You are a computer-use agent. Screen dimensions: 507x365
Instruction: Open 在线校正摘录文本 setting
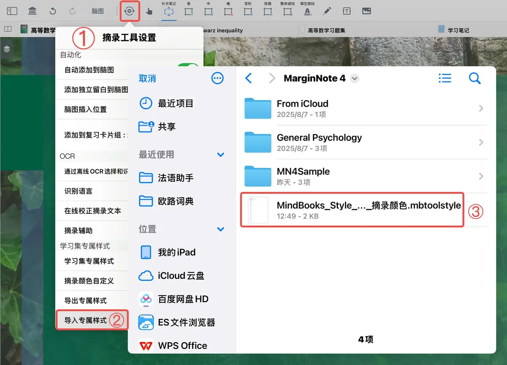click(x=93, y=211)
